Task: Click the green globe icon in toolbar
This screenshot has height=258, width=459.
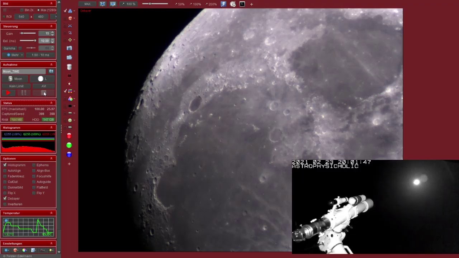Action: 70,120
